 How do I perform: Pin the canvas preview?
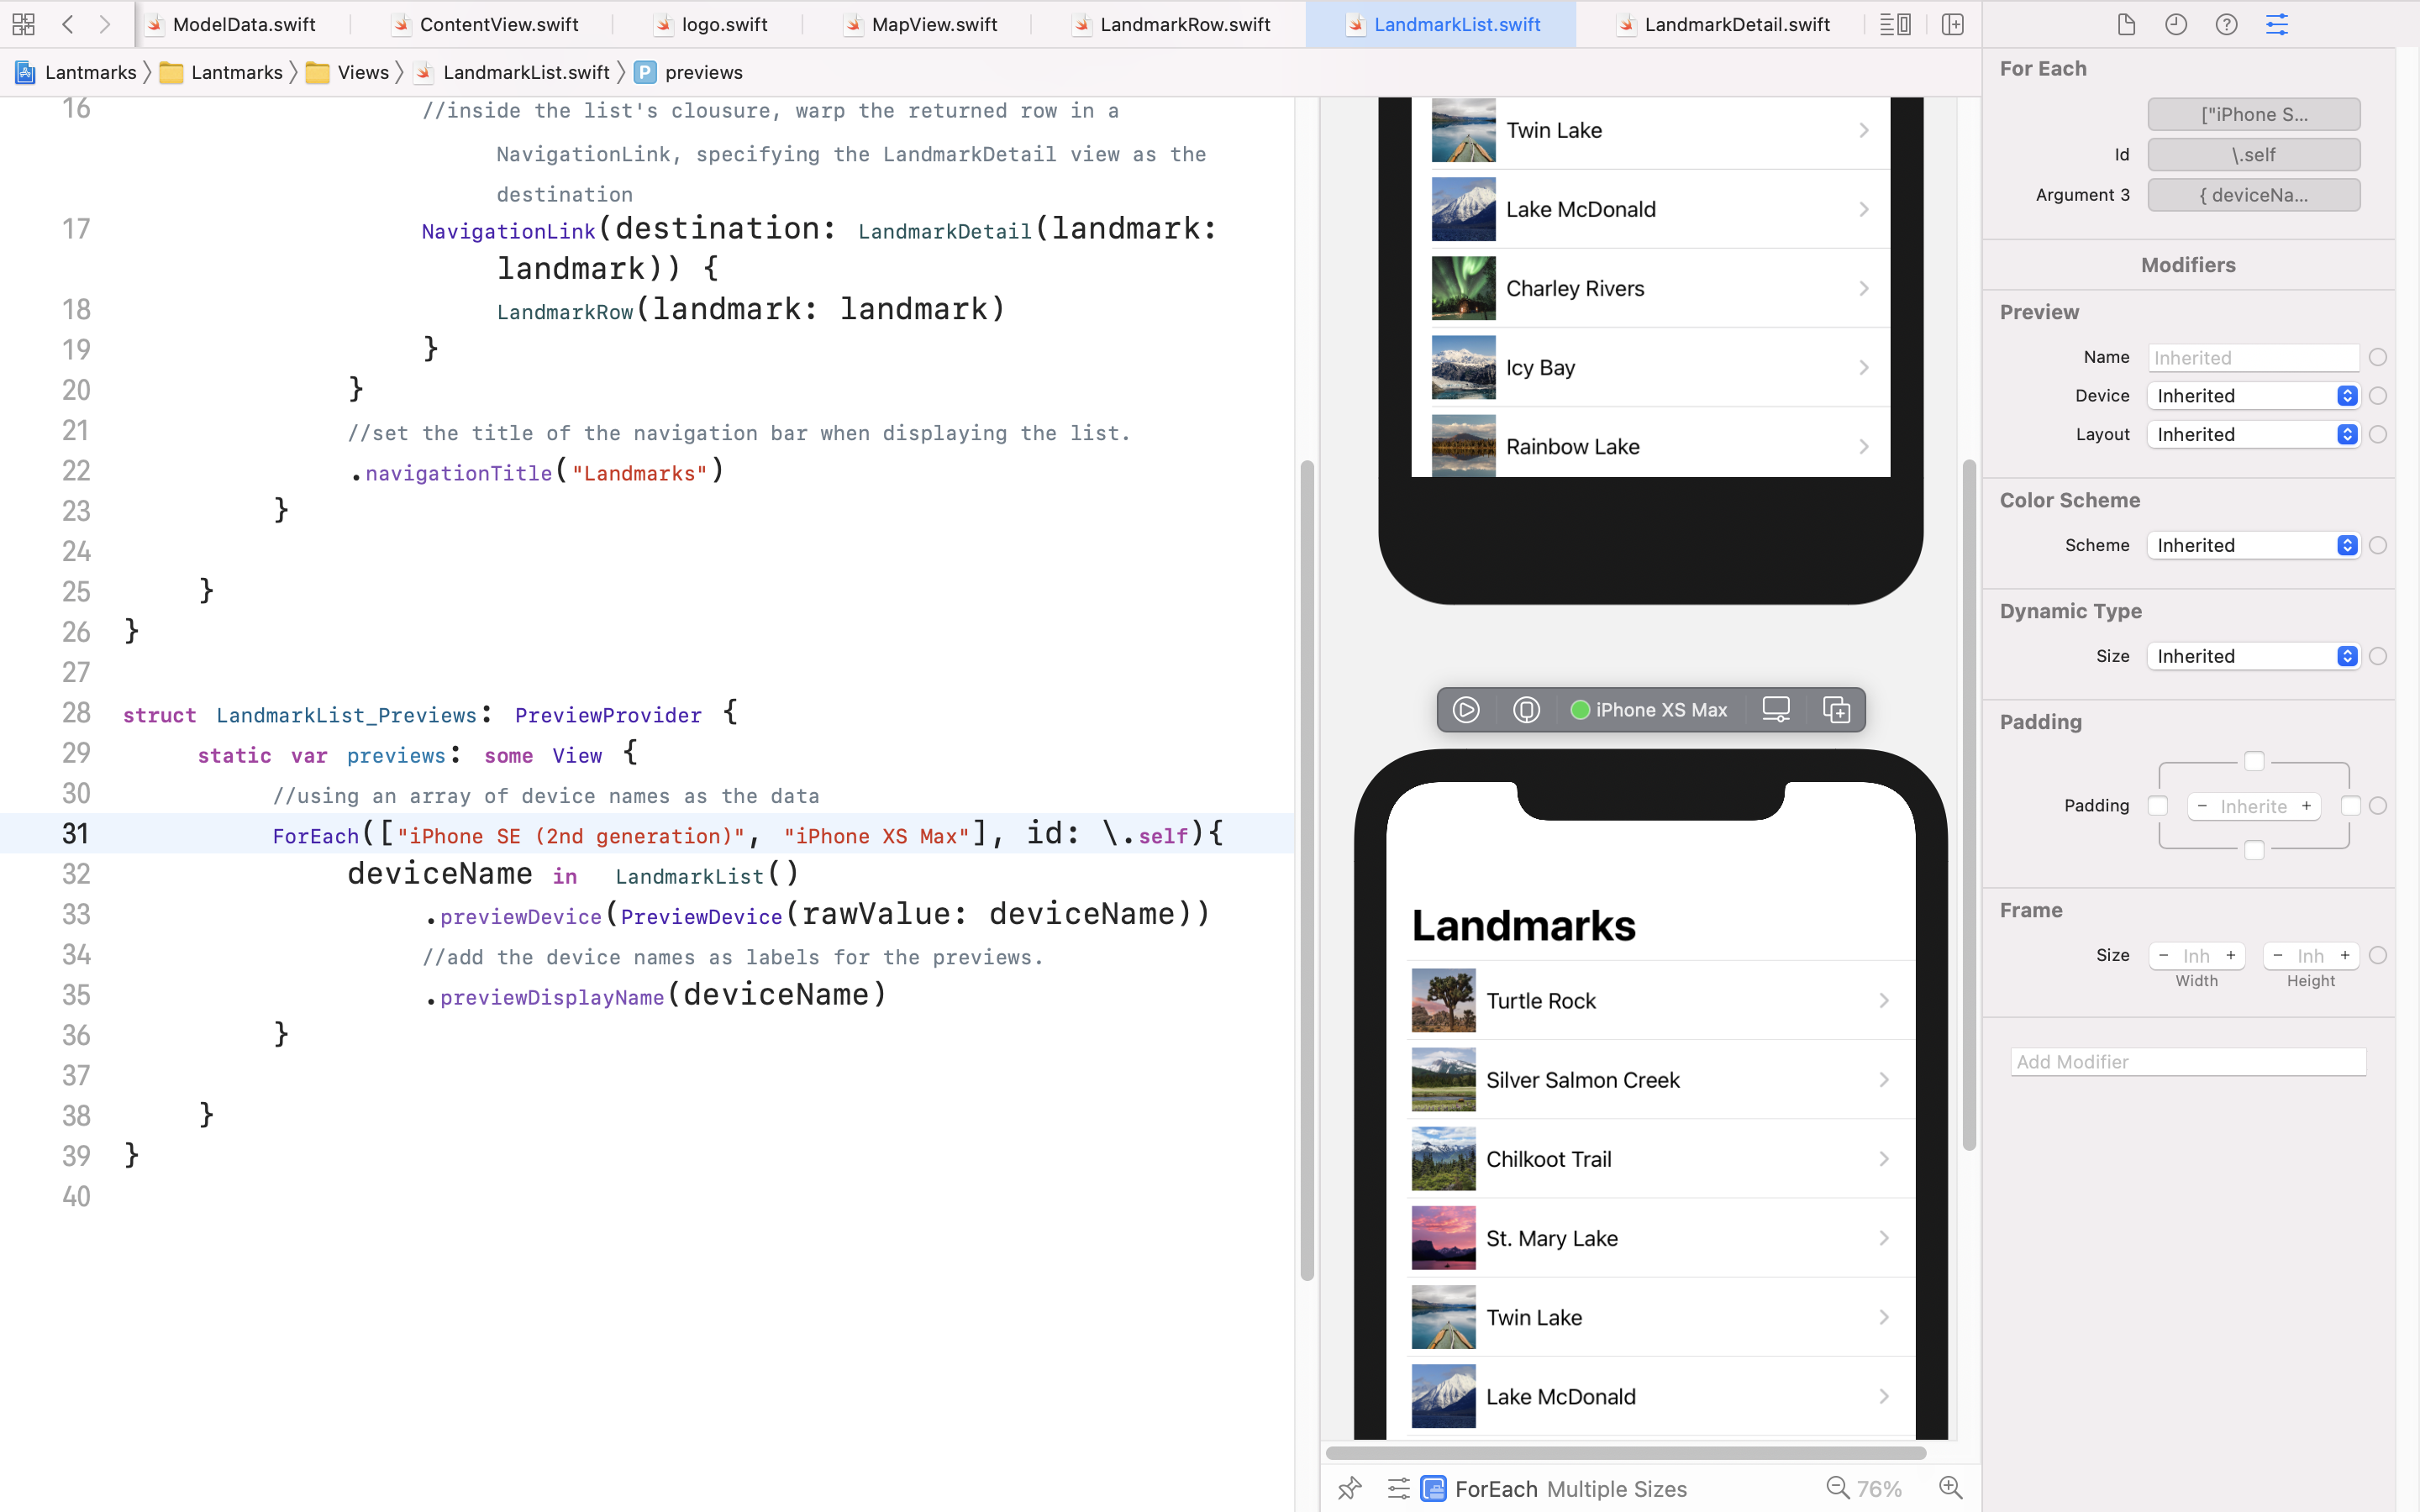pos(1350,1488)
